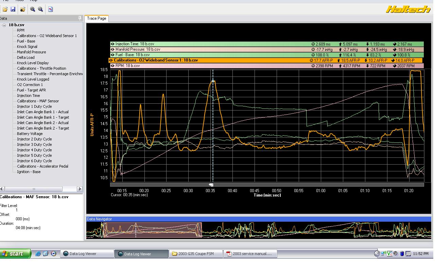435x272 pixels.
Task: Click the save floppy disk icon
Action: (x=13, y=9)
